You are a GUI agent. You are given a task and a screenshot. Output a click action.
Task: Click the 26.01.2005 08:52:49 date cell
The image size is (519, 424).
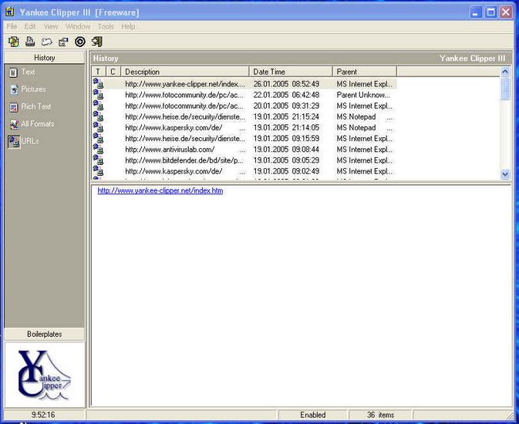pyautogui.click(x=286, y=84)
